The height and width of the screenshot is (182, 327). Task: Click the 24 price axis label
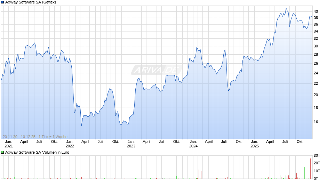pyautogui.click(x=316, y=73)
